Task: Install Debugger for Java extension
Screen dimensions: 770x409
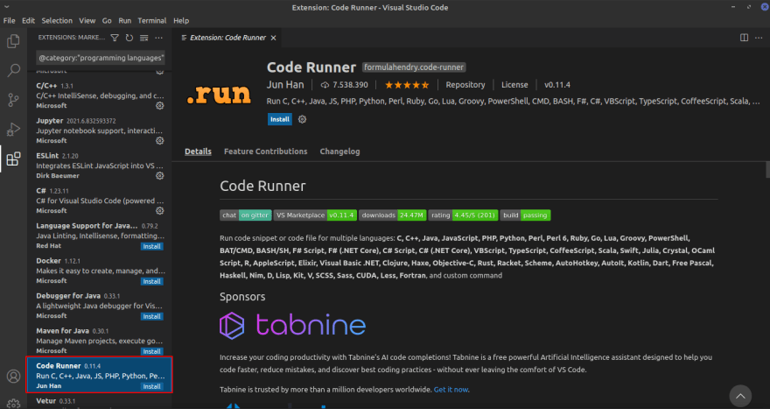Action: [151, 316]
